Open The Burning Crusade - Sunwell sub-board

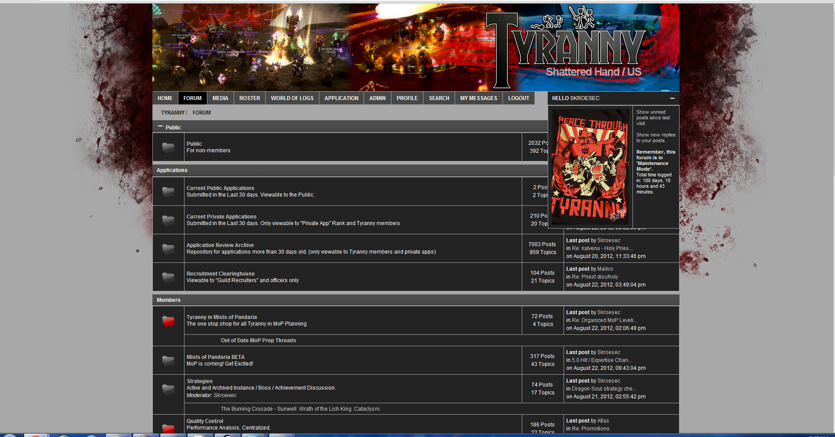[x=259, y=409]
